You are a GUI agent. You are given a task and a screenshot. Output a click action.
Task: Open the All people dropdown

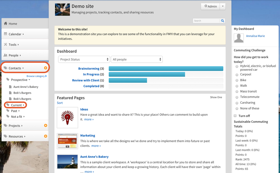click(x=136, y=59)
